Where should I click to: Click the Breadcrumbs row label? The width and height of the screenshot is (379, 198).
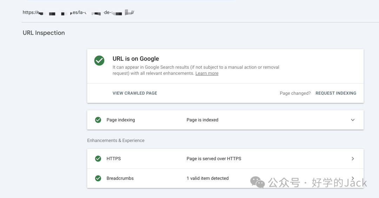(x=120, y=178)
